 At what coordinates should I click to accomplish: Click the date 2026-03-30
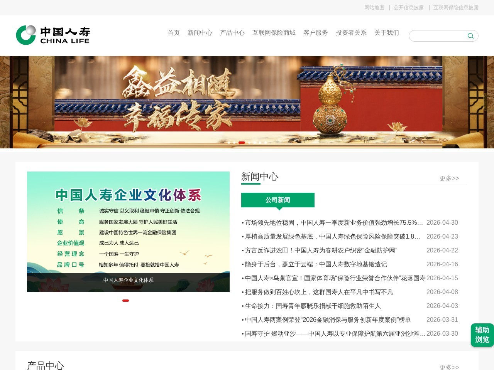(x=442, y=333)
